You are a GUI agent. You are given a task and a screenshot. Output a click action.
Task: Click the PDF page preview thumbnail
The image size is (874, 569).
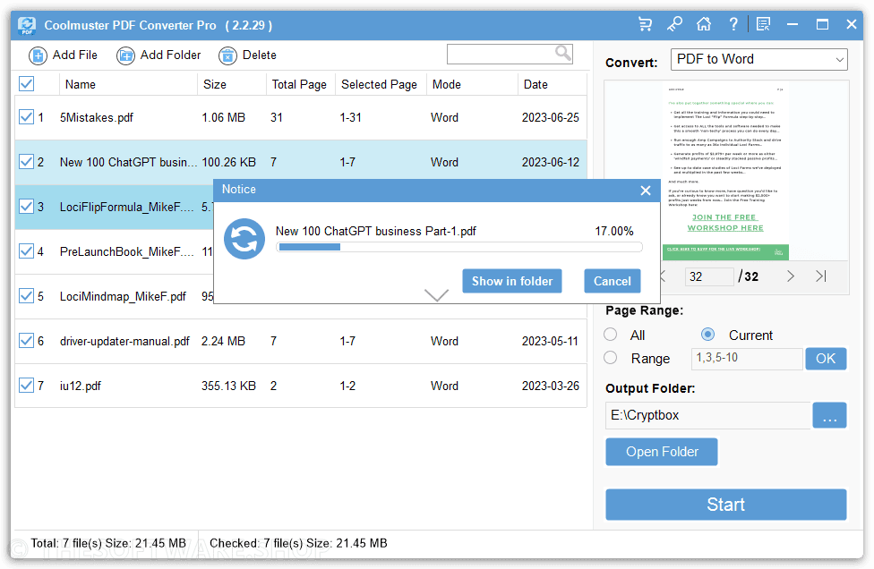725,172
